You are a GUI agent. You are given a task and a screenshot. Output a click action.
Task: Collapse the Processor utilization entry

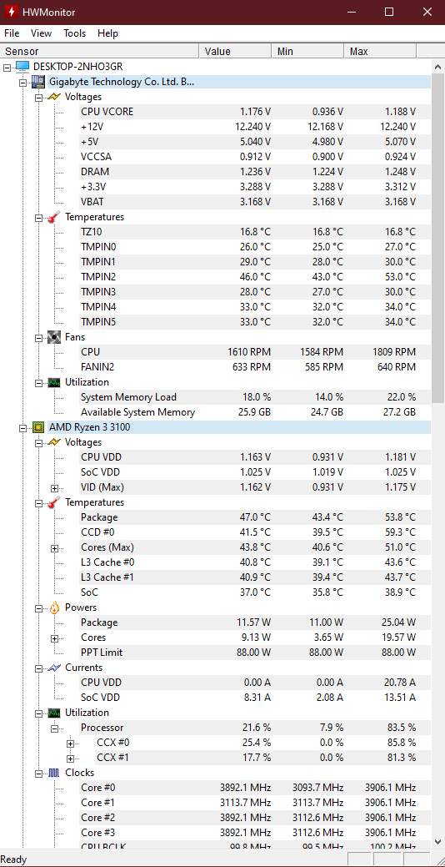[55, 728]
